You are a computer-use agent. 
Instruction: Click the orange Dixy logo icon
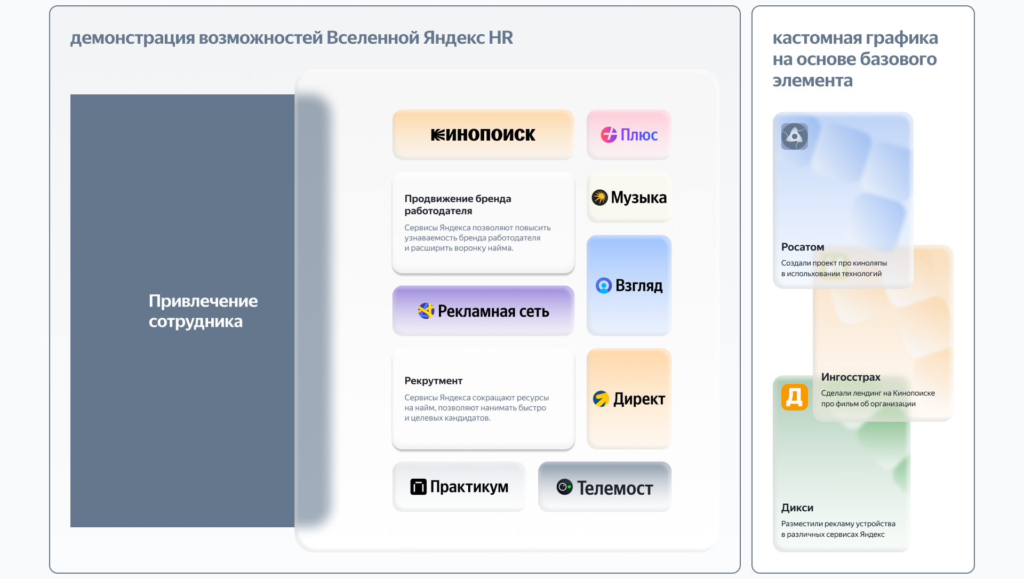click(794, 397)
